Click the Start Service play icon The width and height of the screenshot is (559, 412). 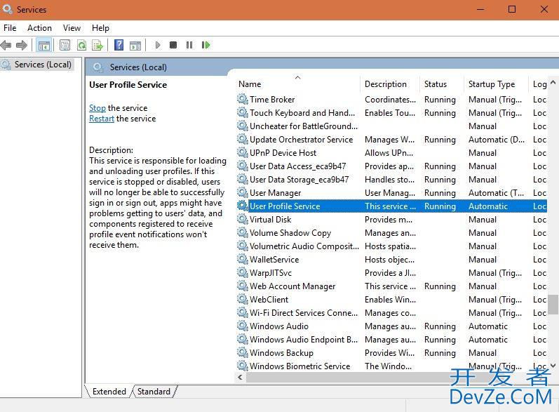coord(158,45)
